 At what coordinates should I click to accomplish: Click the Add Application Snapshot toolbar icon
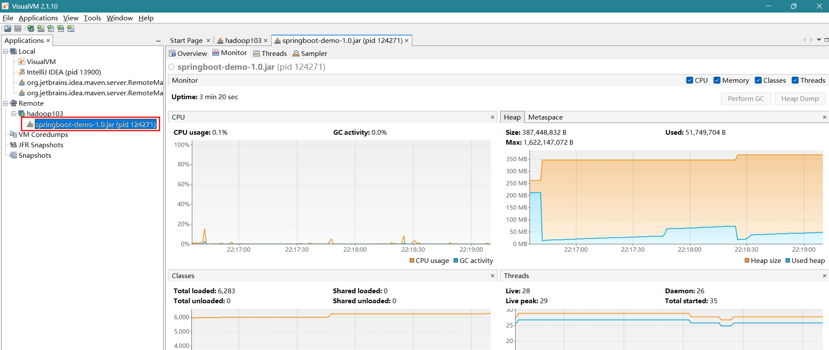[x=71, y=29]
